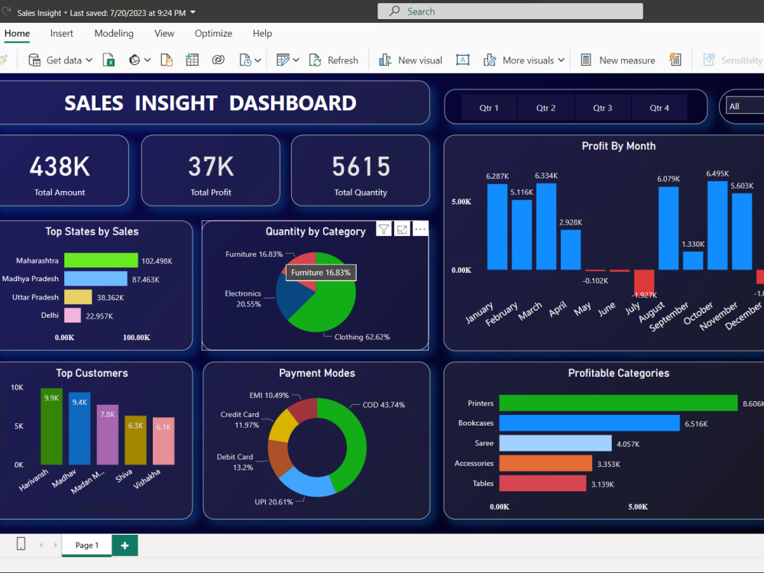Open the OneLake data hub icon

(134, 60)
